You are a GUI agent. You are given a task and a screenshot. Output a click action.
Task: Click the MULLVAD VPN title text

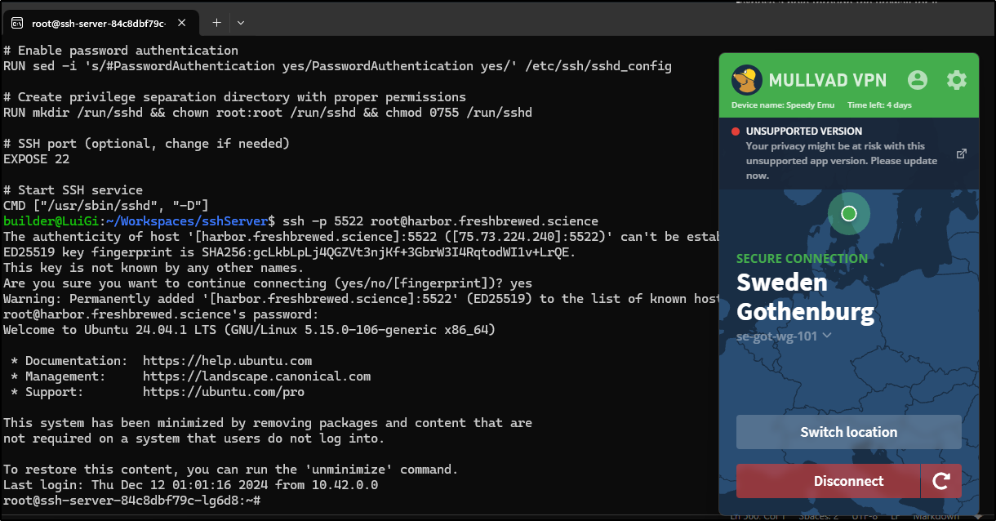tap(828, 80)
